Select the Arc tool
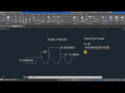125x93 pixels. click(x=12, y=19)
